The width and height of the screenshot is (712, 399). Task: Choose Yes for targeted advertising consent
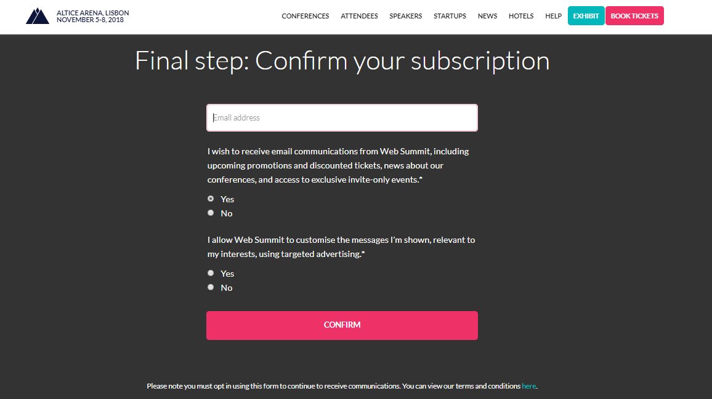pos(211,273)
